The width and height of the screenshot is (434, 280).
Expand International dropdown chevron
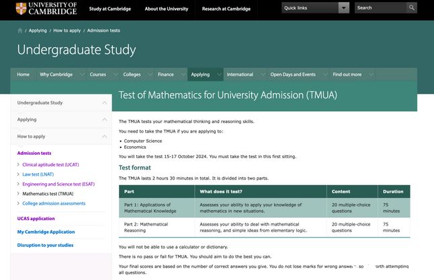click(263, 74)
